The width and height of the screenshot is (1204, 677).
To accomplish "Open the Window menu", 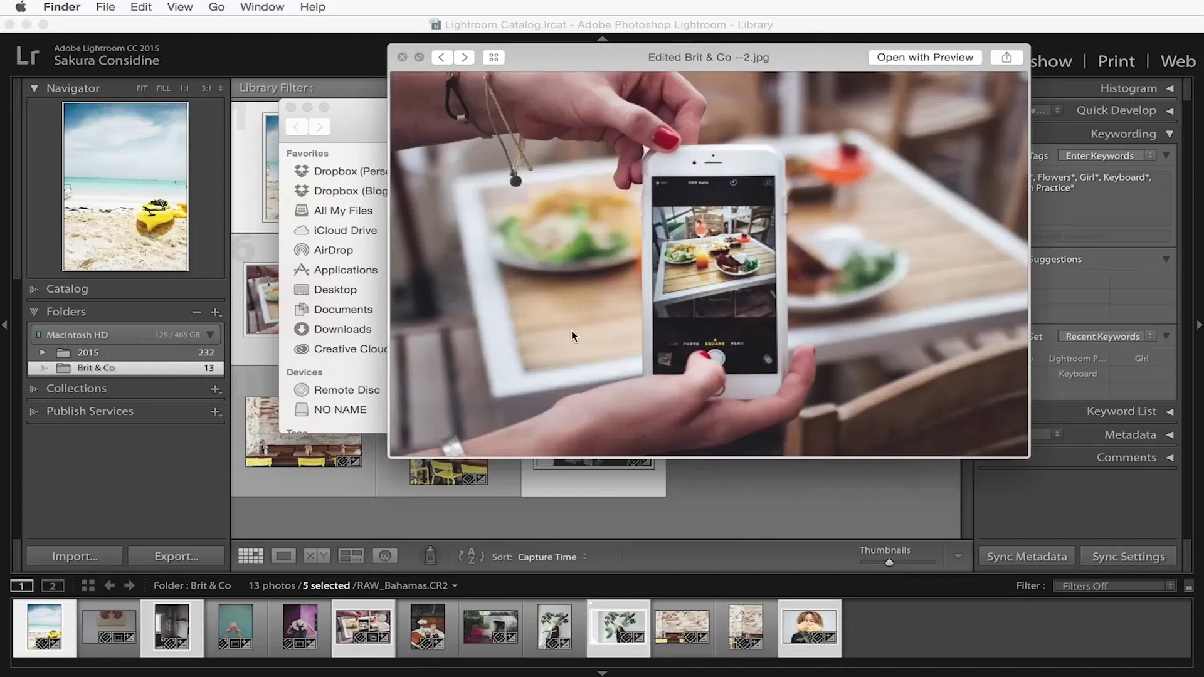I will click(261, 7).
